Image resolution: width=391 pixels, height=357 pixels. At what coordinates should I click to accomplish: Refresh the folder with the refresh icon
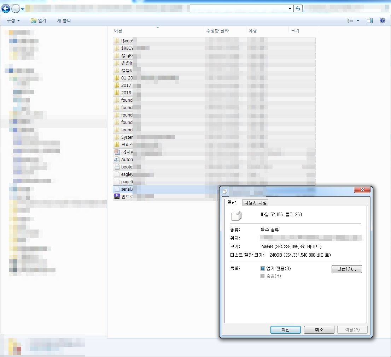pyautogui.click(x=298, y=9)
